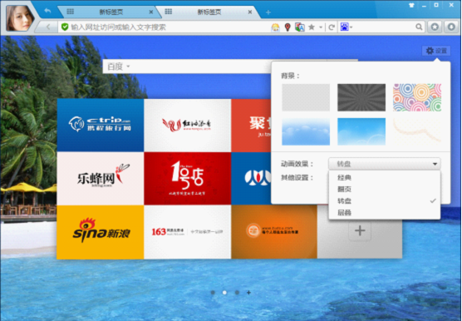Pick the colorful circles background swatch
The width and height of the screenshot is (462, 321).
417,97
